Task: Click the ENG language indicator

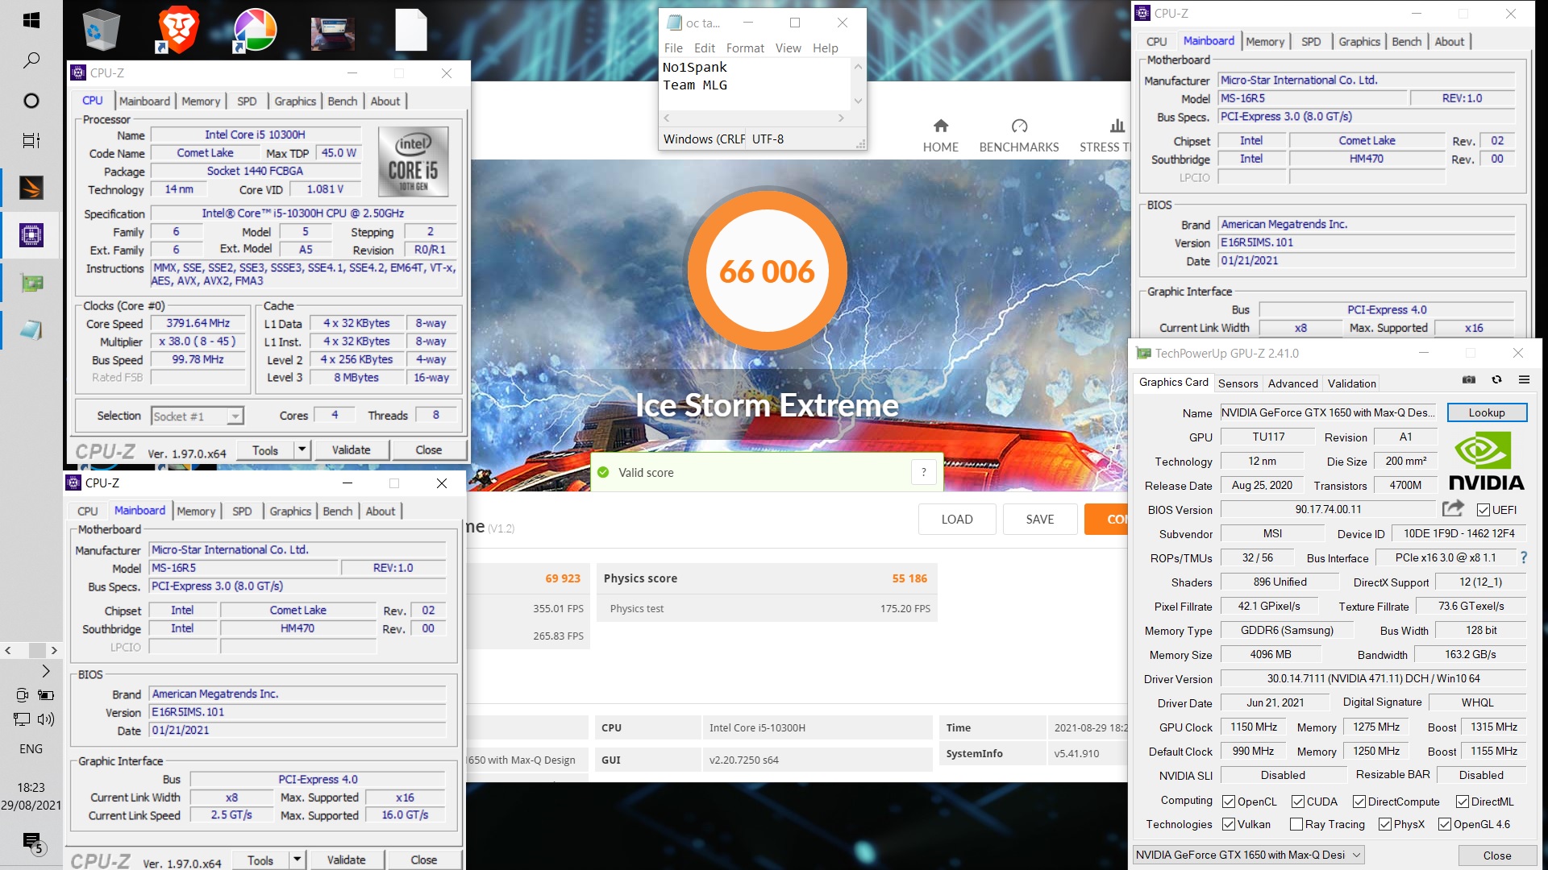Action: (31, 748)
